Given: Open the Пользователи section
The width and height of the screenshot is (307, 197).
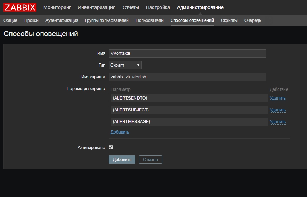Looking at the screenshot, I should click(x=150, y=20).
